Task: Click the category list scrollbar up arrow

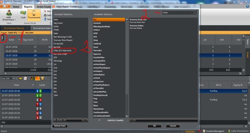Action: [127, 19]
